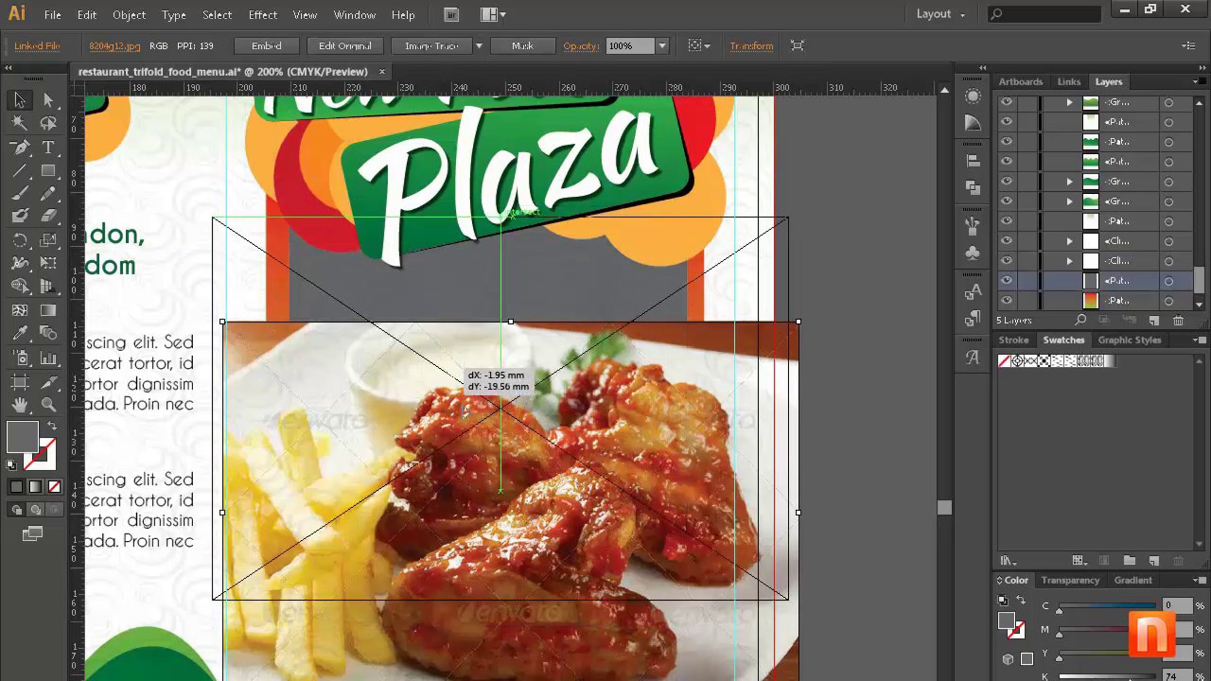Select the Magic Wand tool
1211x681 pixels.
[20, 123]
